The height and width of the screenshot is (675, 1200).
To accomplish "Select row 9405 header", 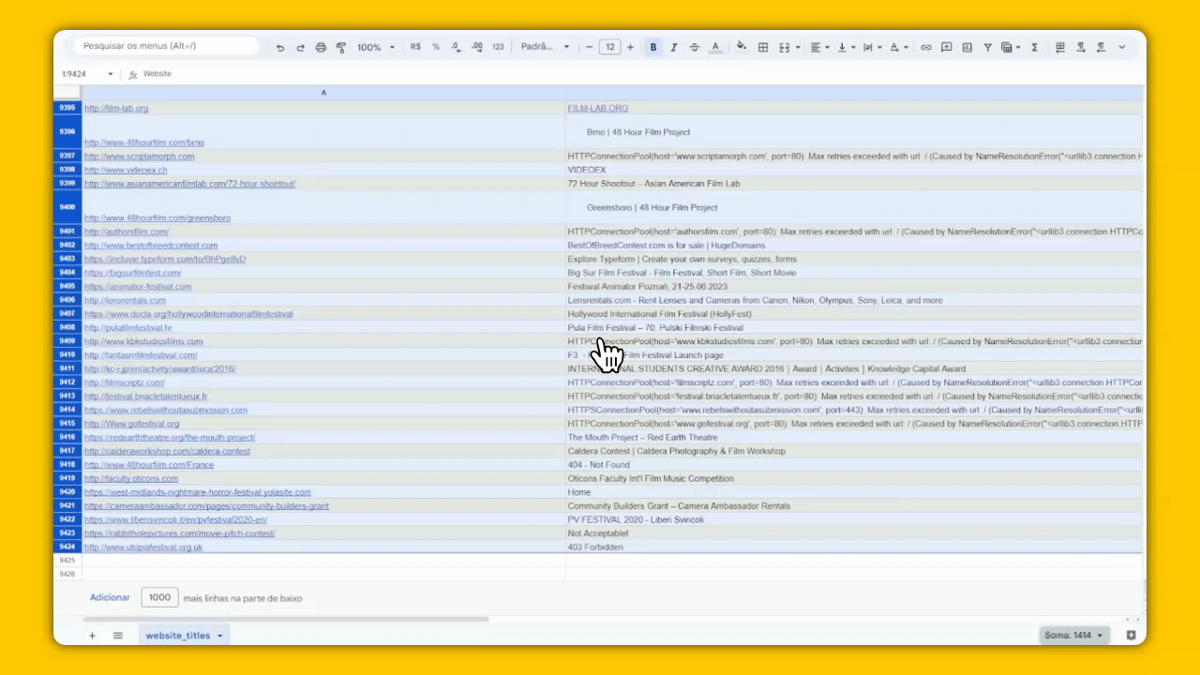I will click(x=67, y=287).
